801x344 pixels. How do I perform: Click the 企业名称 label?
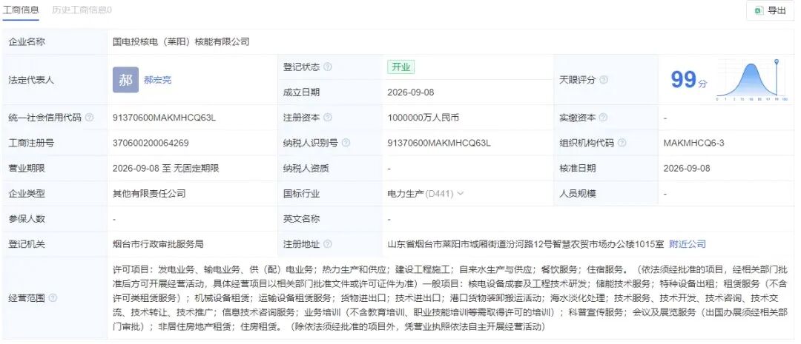[27, 41]
